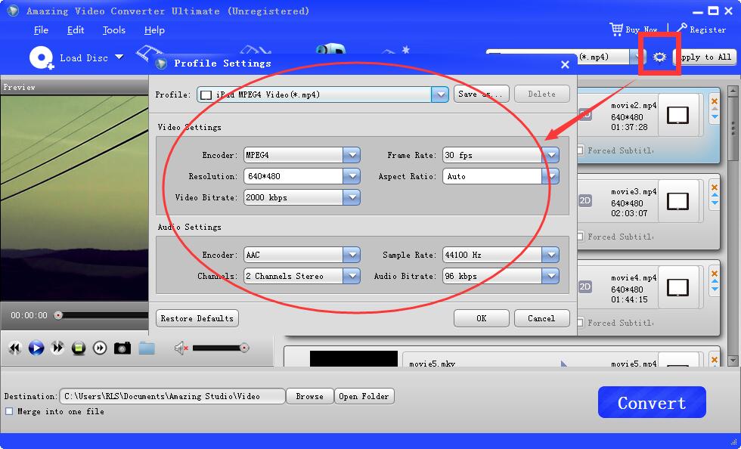The height and width of the screenshot is (449, 741).
Task: Open the audio Encoder AAC dropdown
Action: [x=352, y=255]
